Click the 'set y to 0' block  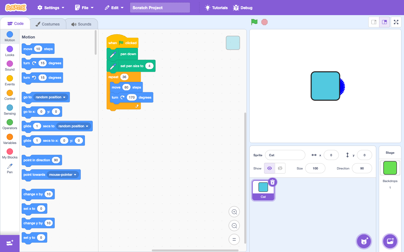coord(34,238)
